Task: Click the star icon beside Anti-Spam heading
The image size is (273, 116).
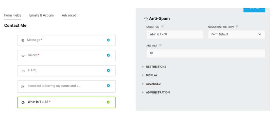Action: (146, 19)
